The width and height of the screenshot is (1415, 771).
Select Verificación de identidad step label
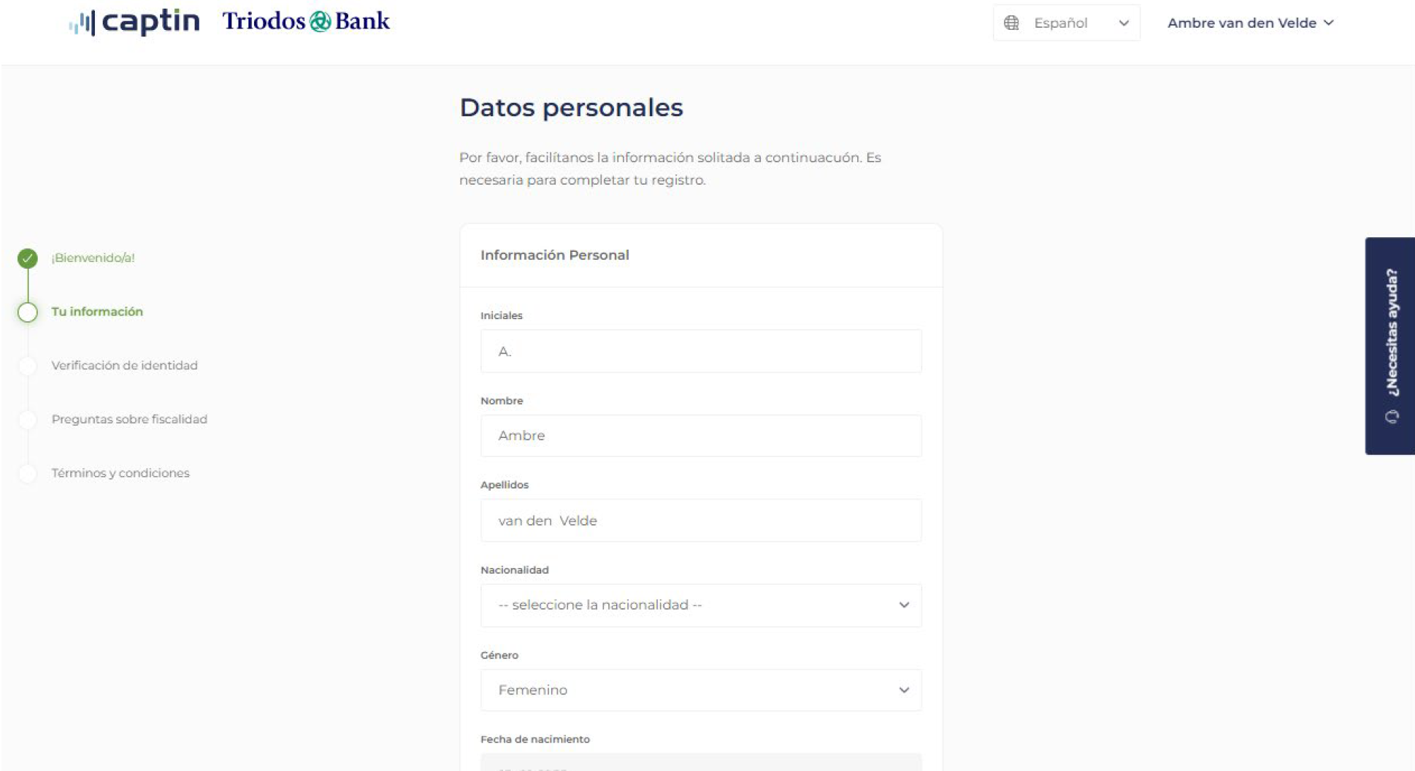[x=124, y=365]
